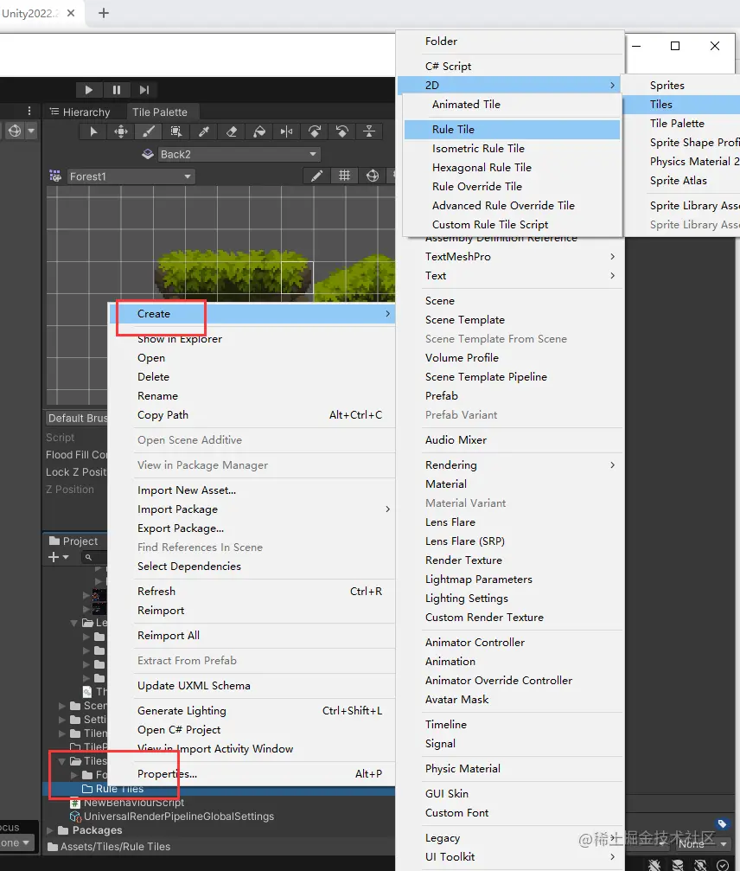Click the Create menu item
This screenshot has width=740, height=871.
click(252, 314)
